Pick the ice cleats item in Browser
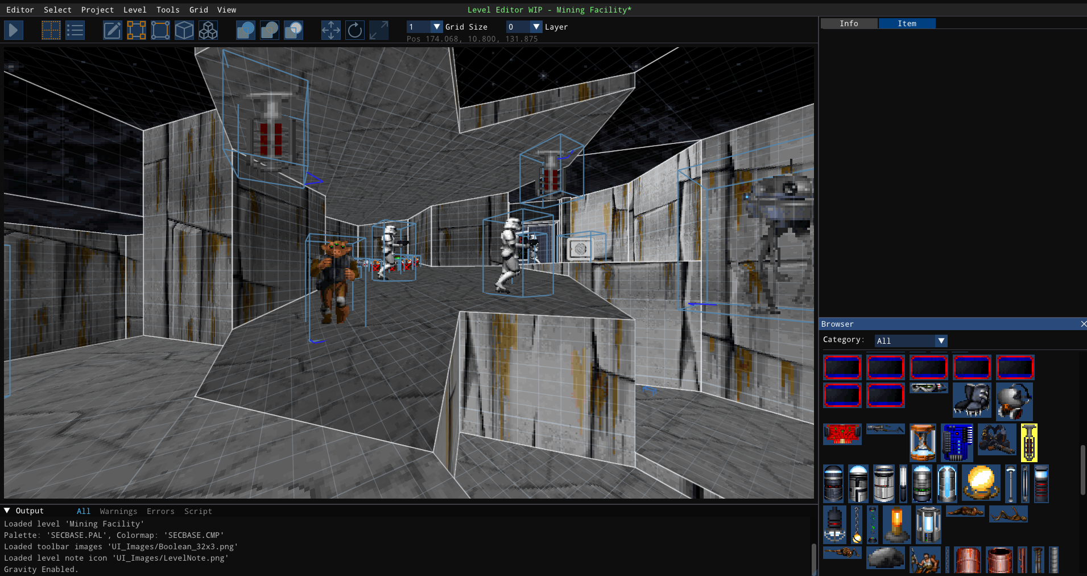 click(x=972, y=401)
